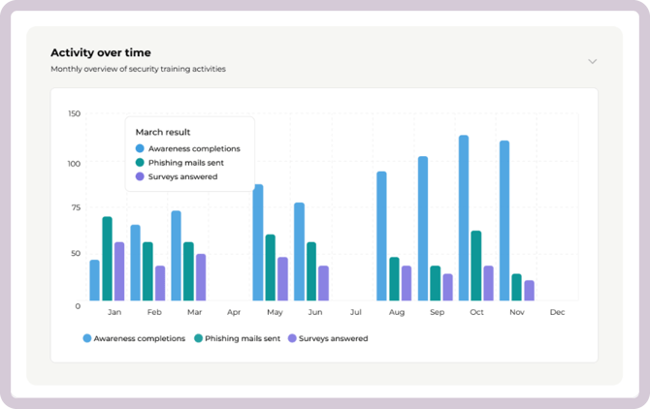
Task: Toggle Awareness completions series in bottom legend
Action: (140, 338)
